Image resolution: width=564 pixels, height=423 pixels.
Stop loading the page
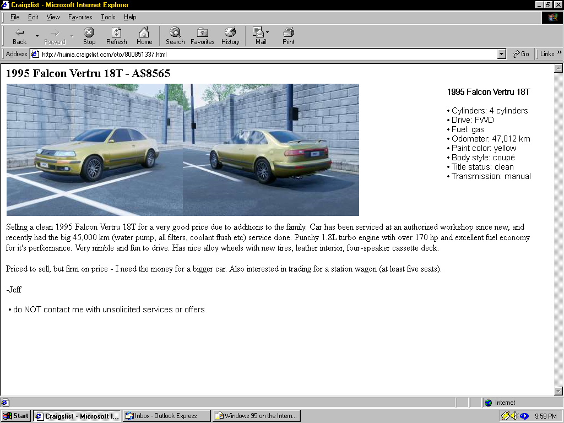point(89,36)
